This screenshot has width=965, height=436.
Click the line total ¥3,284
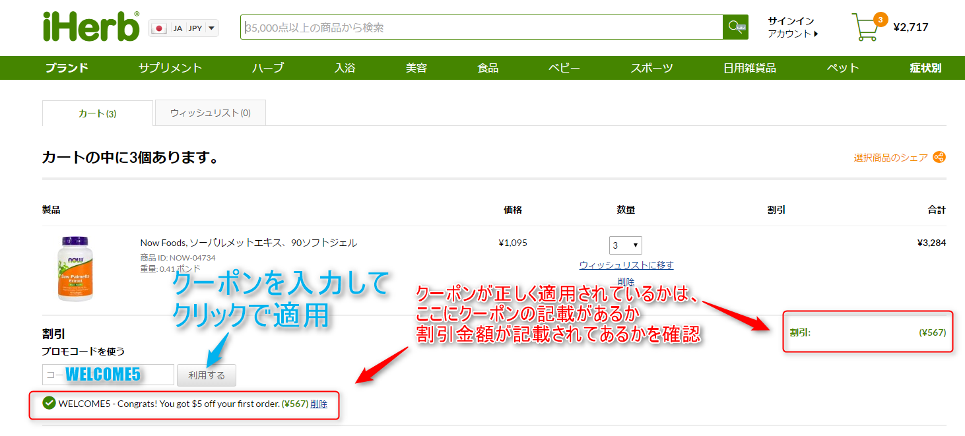tap(931, 242)
